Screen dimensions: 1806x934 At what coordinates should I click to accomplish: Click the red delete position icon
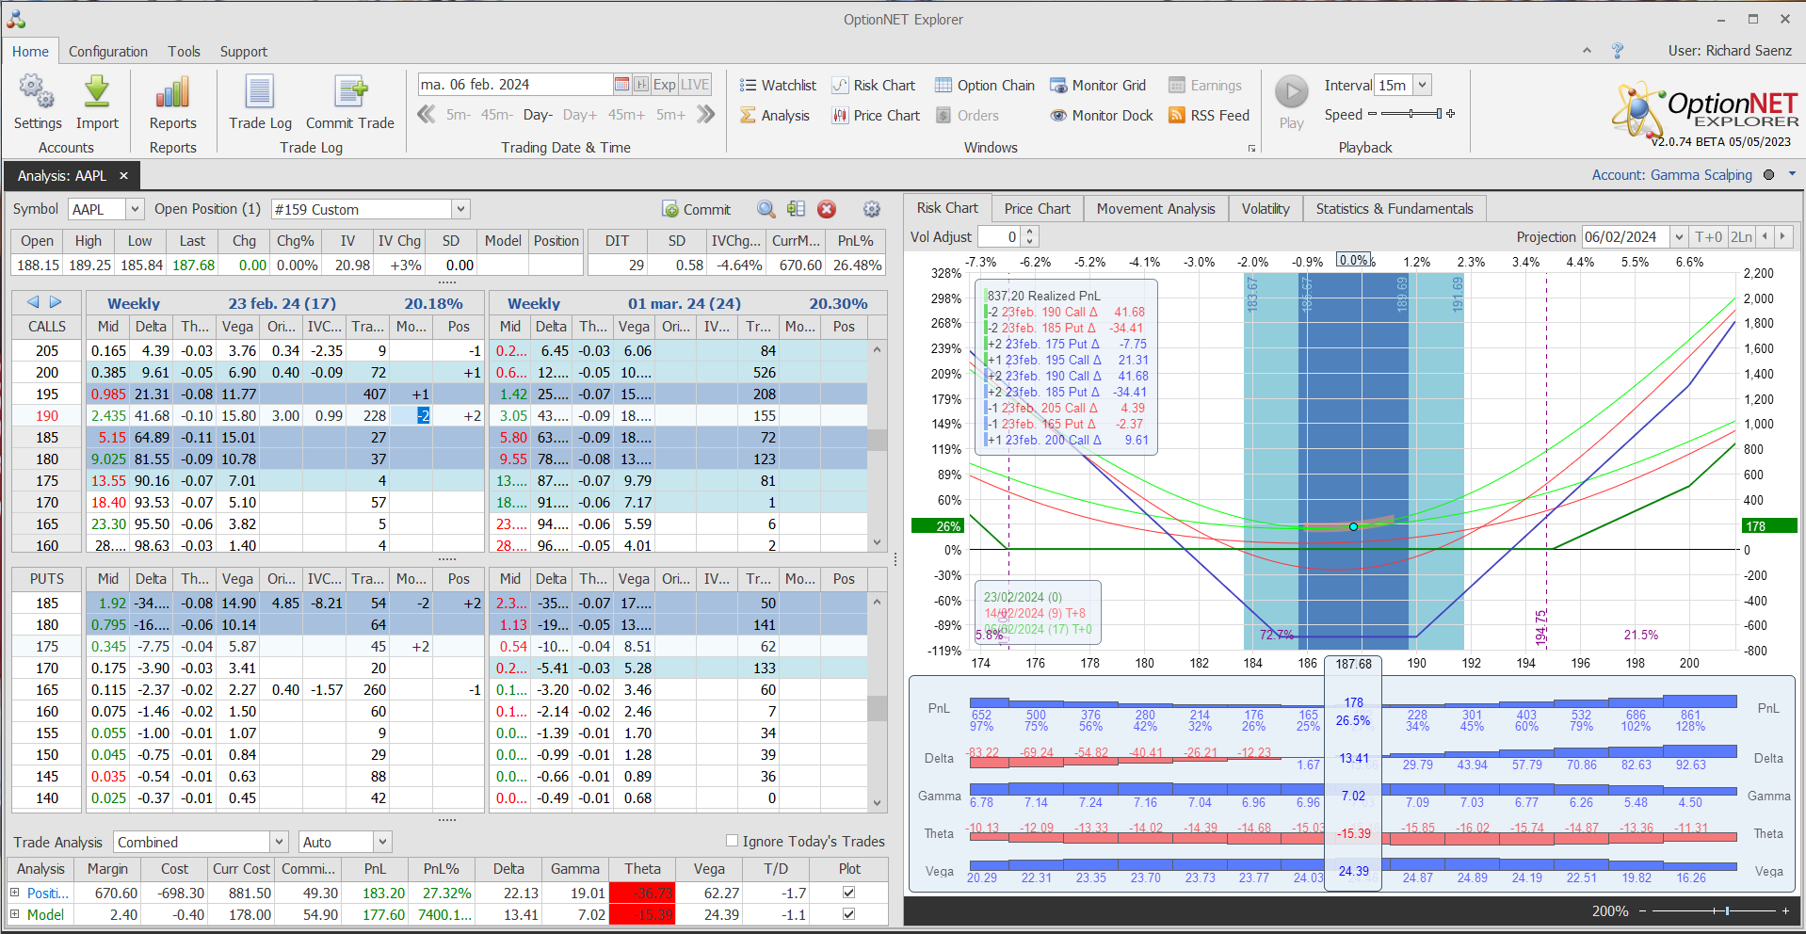[827, 209]
